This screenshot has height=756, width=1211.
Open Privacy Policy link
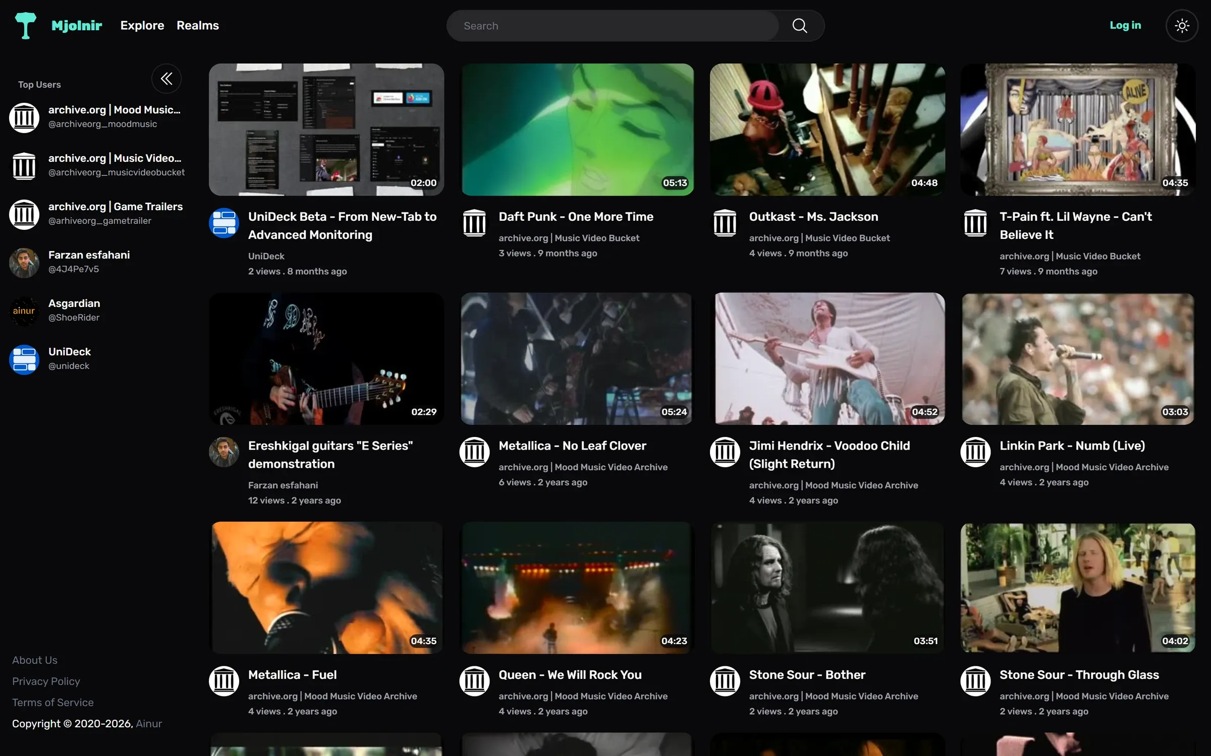pyautogui.click(x=46, y=681)
